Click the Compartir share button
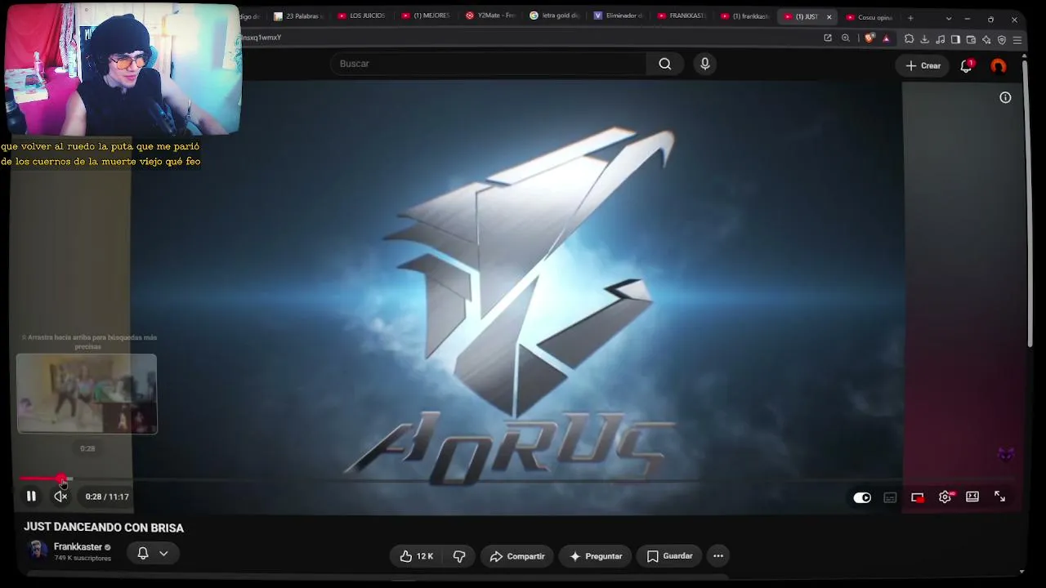 [516, 556]
